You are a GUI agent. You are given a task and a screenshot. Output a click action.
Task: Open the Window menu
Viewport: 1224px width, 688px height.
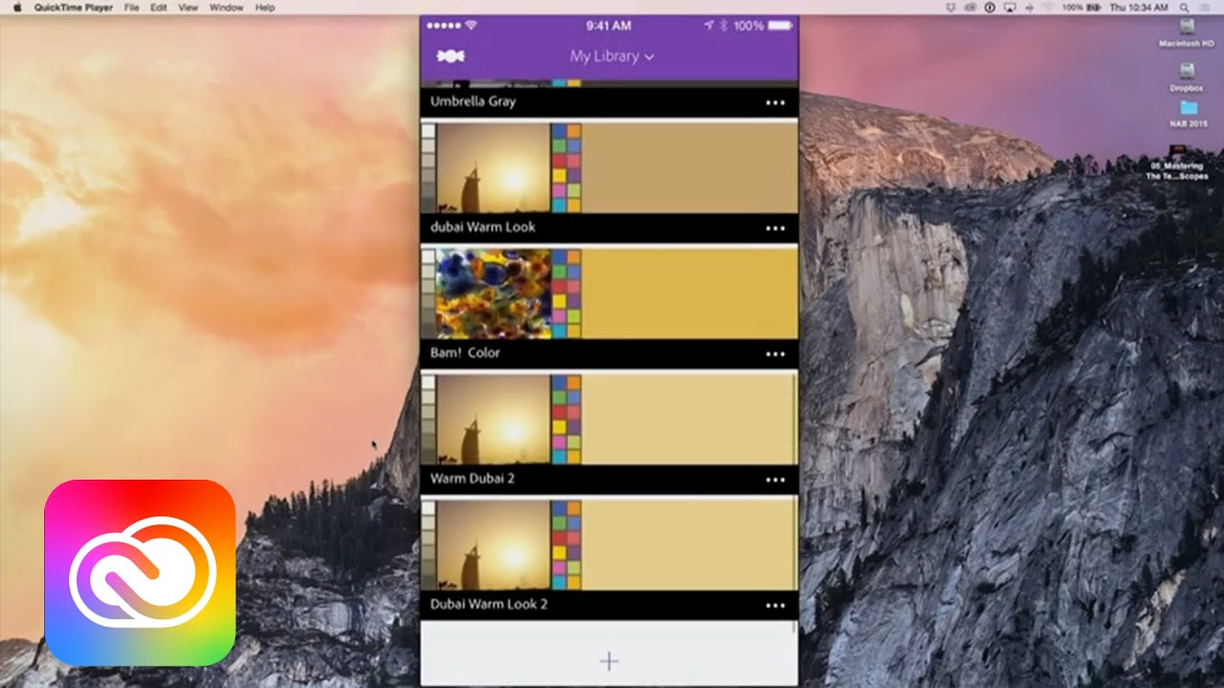click(x=227, y=7)
